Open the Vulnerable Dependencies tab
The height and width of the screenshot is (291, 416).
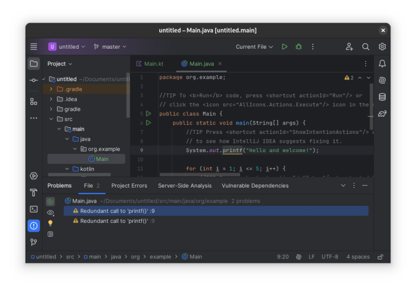(x=255, y=186)
